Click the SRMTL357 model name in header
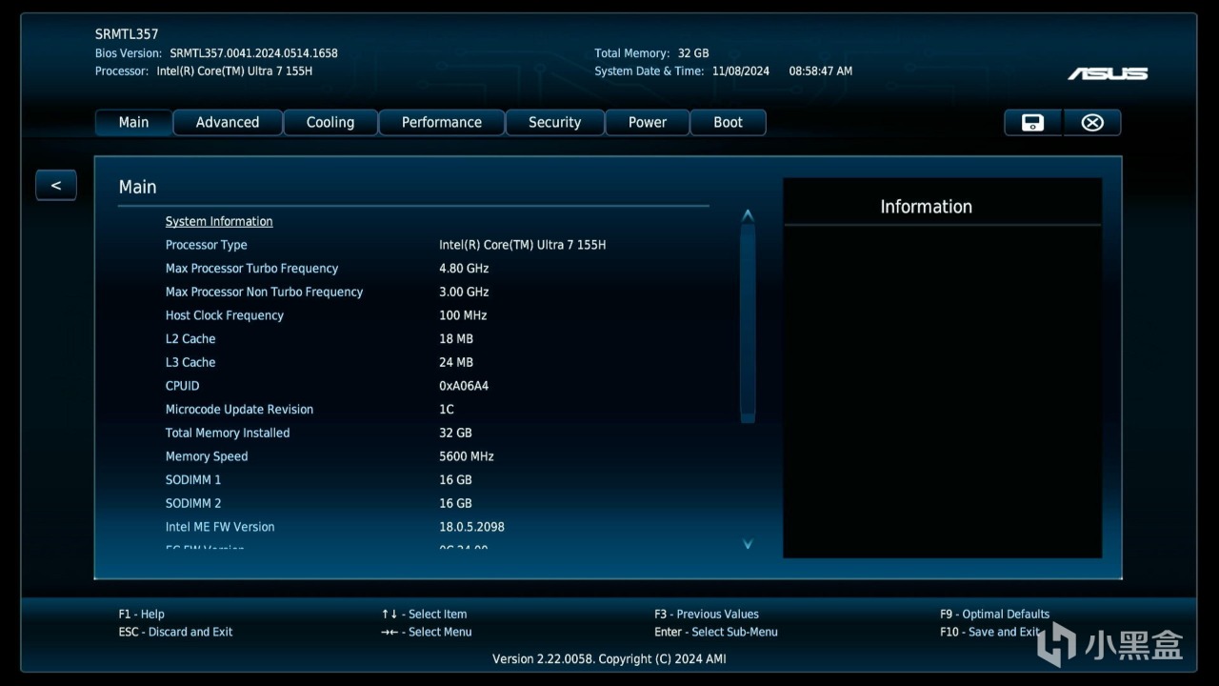This screenshot has width=1219, height=686. click(x=127, y=34)
